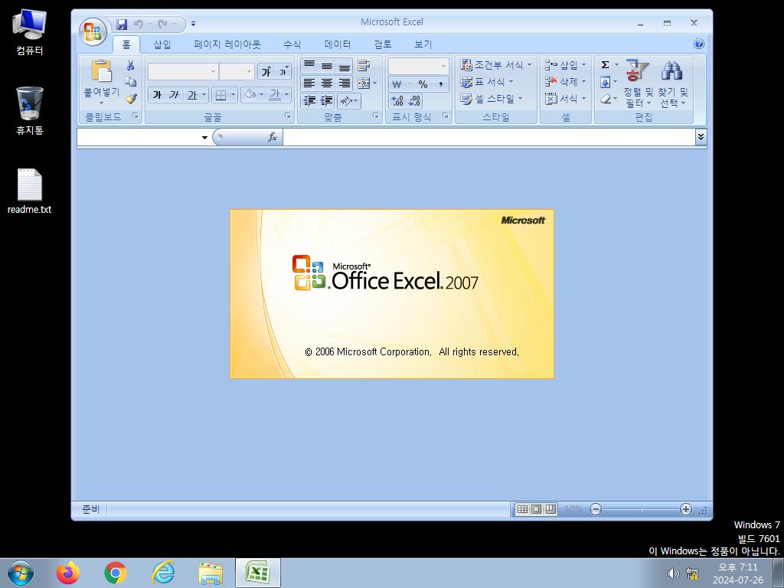
Task: Click the Save icon in Quick Access Toolbar
Action: 122,24
